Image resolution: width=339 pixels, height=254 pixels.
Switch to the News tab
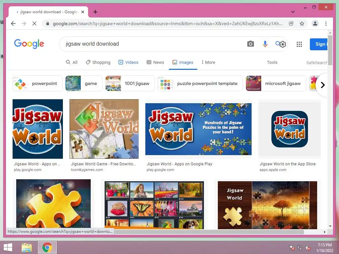point(156,63)
